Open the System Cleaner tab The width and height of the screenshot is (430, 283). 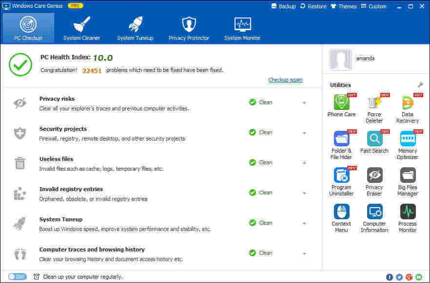[x=81, y=28]
